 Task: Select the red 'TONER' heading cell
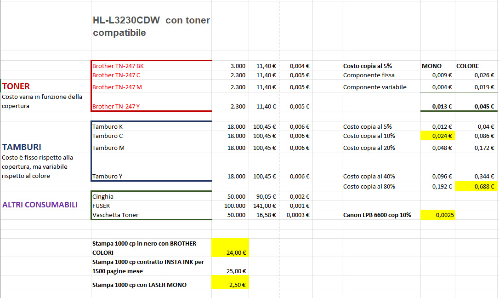[x=46, y=86]
